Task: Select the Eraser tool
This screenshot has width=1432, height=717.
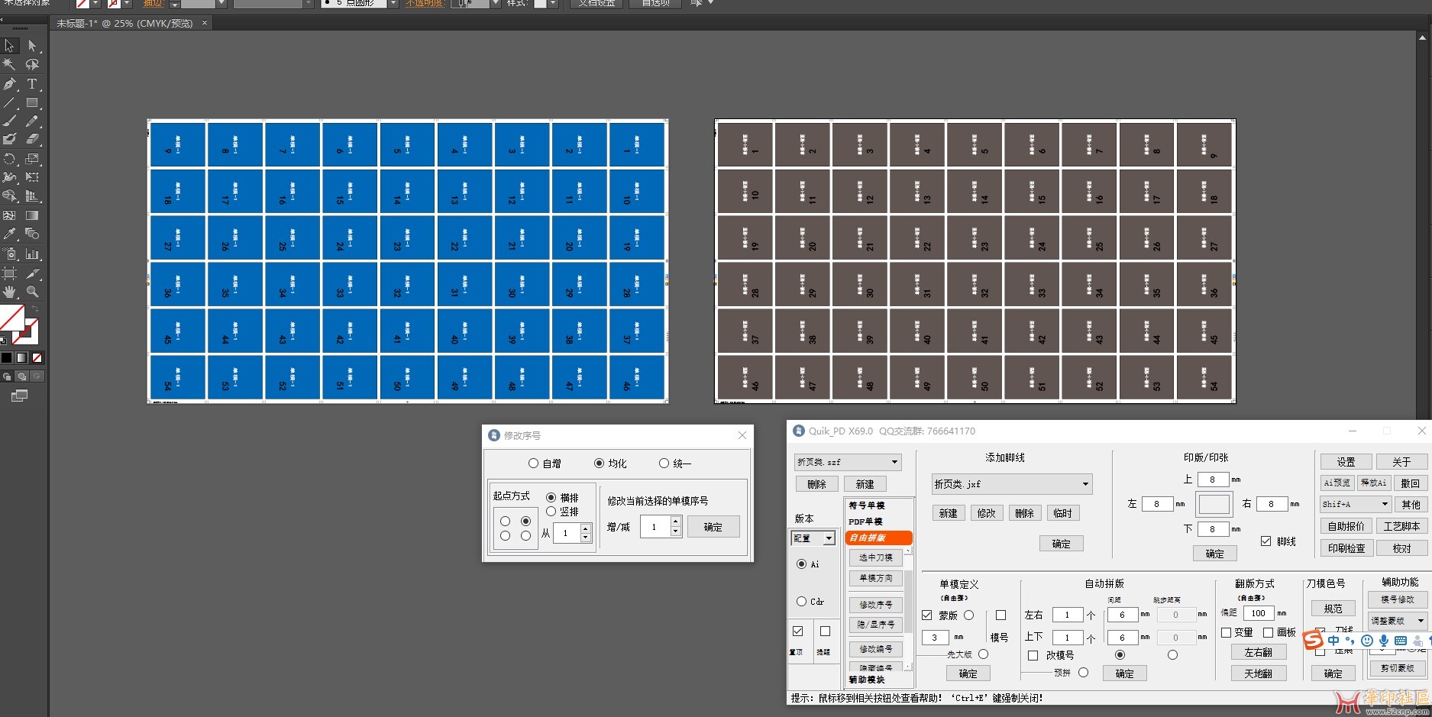Action: 32,140
